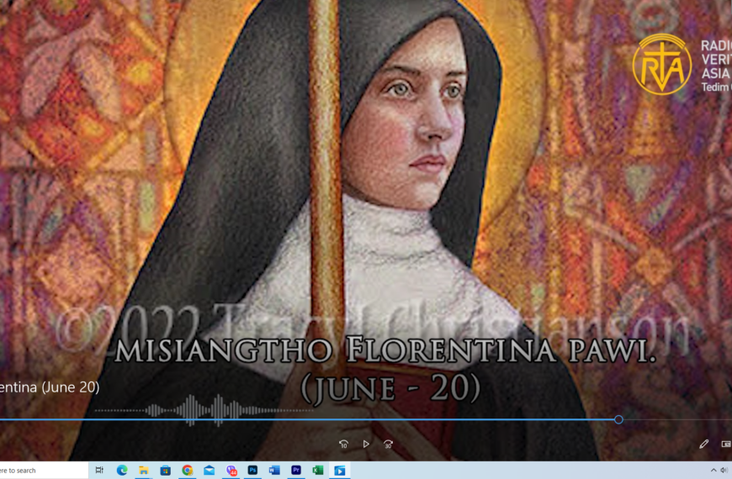This screenshot has width=732, height=479.
Task: Open the pencil edit tool
Action: tap(704, 444)
